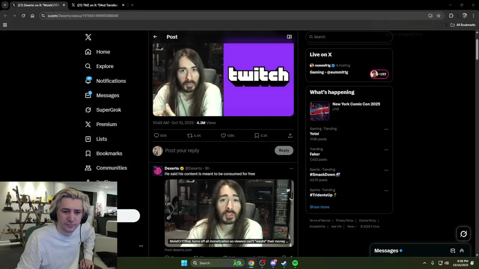Image resolution: width=479 pixels, height=269 pixels.
Task: Open the apps grid in bookmarks bar
Action: pos(5,25)
